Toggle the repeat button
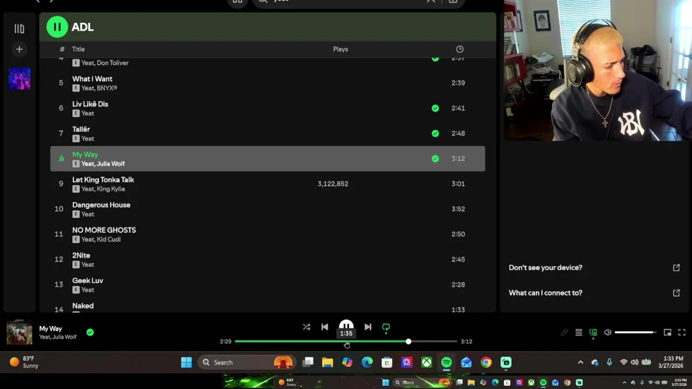692x389 pixels. pos(386,327)
